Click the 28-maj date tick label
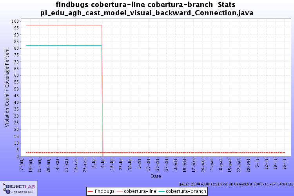Screen dimensions: 294x196 click(x=49, y=165)
